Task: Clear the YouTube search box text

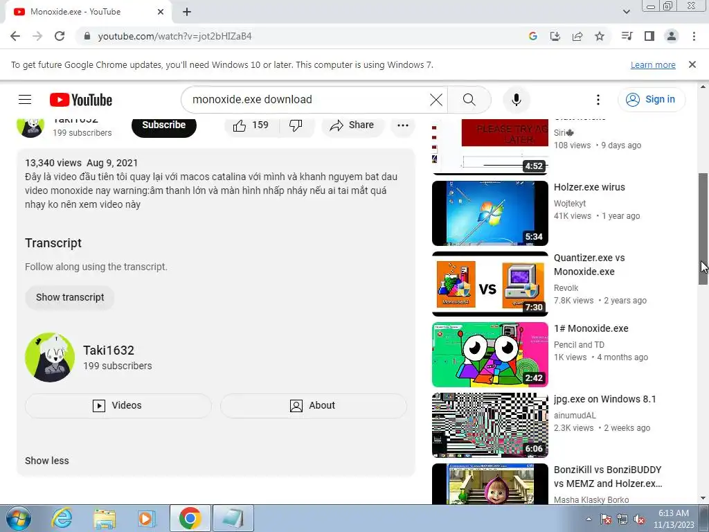Action: [436, 100]
